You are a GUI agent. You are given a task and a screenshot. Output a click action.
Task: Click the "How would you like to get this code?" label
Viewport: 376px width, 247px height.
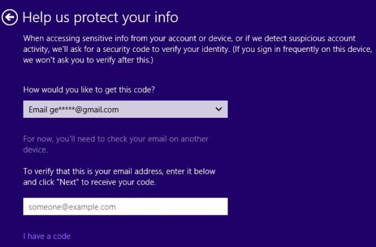[89, 90]
